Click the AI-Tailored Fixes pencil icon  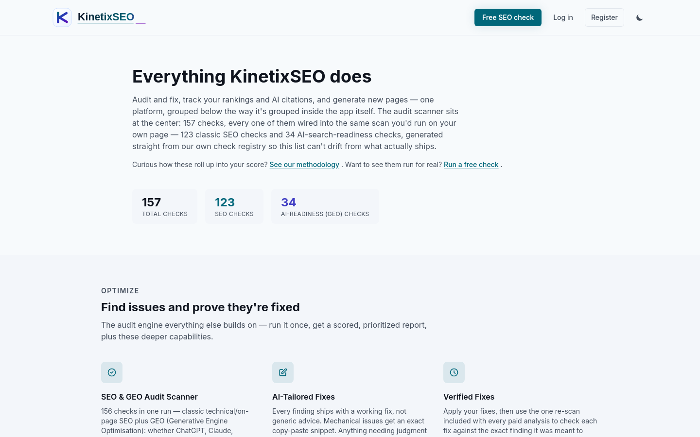[283, 372]
